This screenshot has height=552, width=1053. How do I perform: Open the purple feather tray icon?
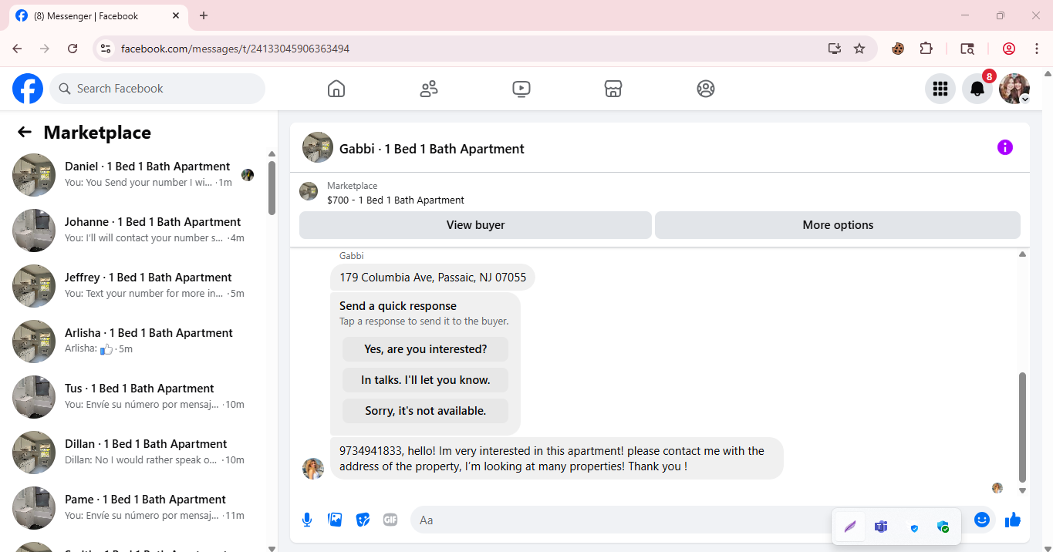tap(850, 527)
